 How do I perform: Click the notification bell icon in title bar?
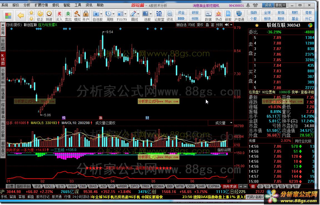(248, 5)
